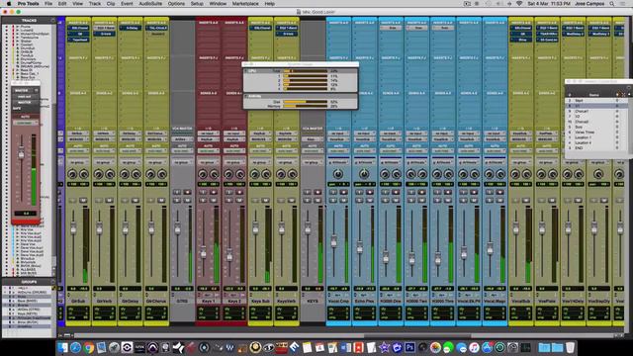This screenshot has height=356, width=633.
Task: Collapse the CPU section in System Usage
Action: point(245,71)
